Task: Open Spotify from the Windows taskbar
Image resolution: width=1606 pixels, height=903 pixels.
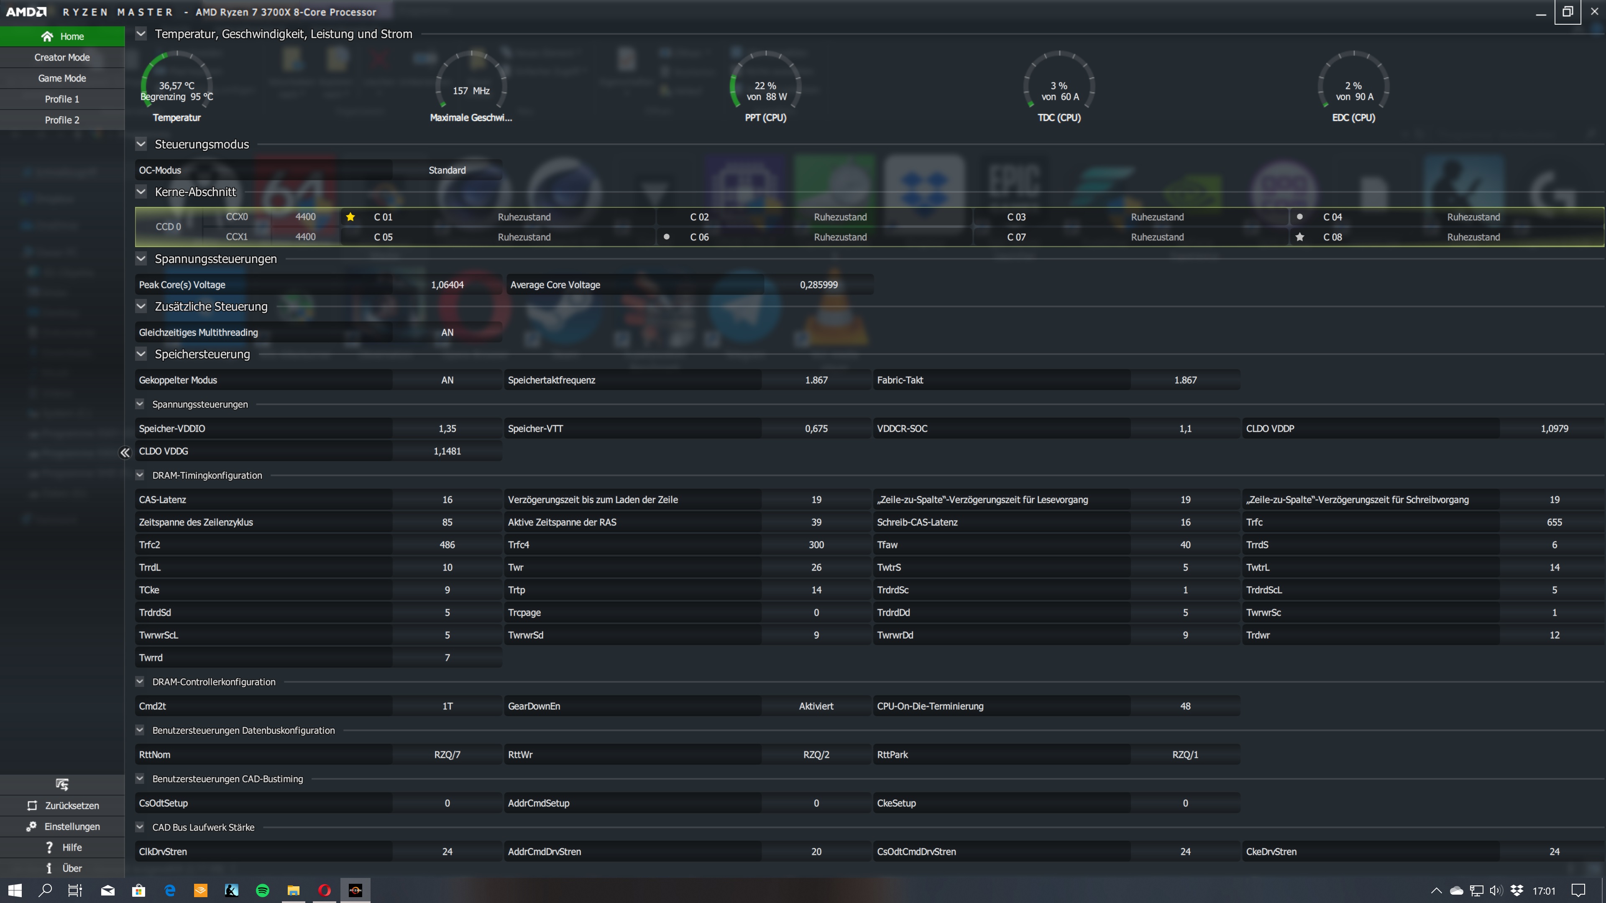Action: (x=263, y=890)
